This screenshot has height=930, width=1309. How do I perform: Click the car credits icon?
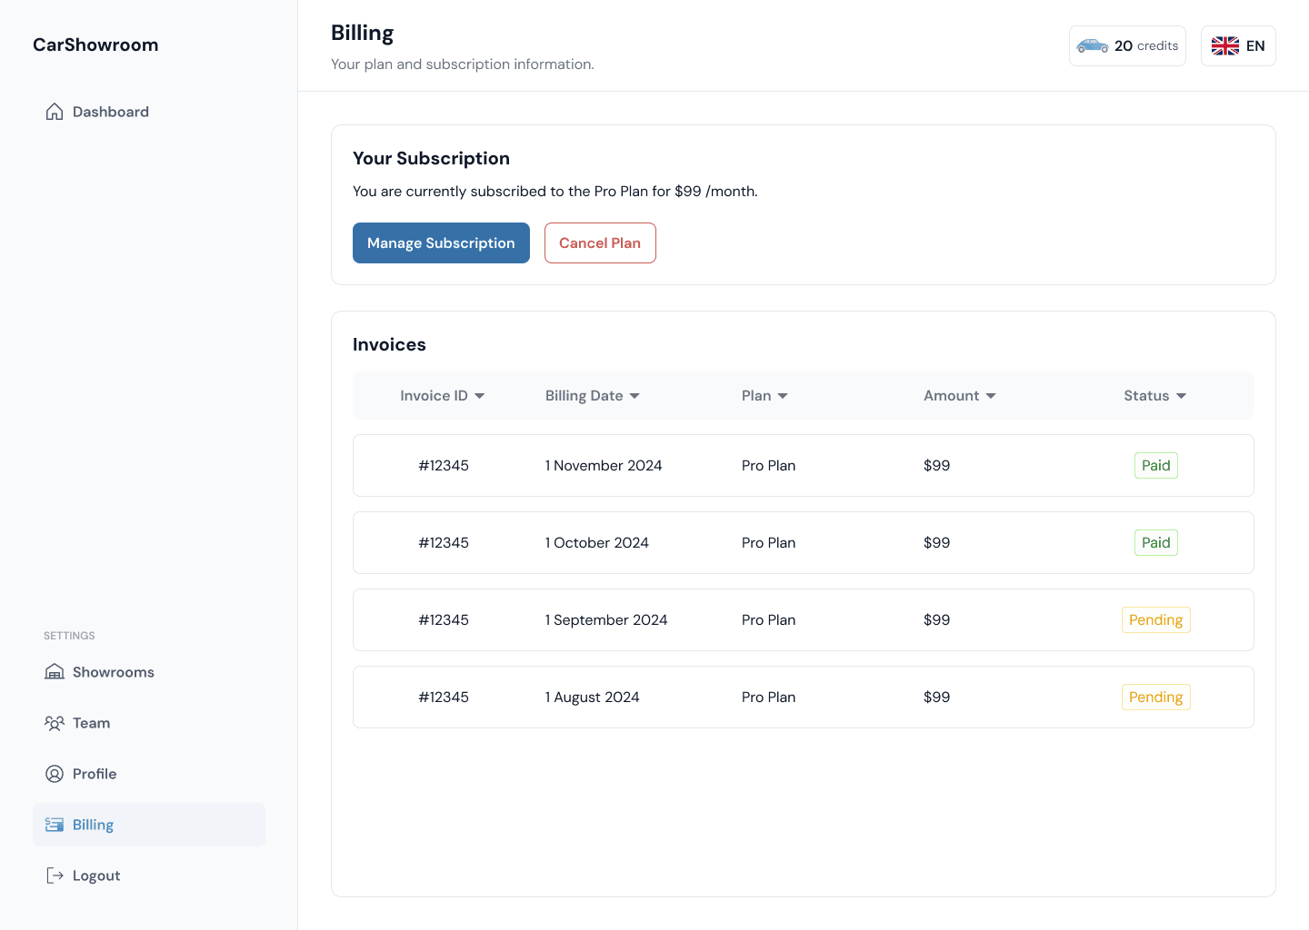pyautogui.click(x=1092, y=46)
